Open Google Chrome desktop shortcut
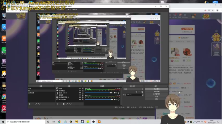 click(4, 98)
